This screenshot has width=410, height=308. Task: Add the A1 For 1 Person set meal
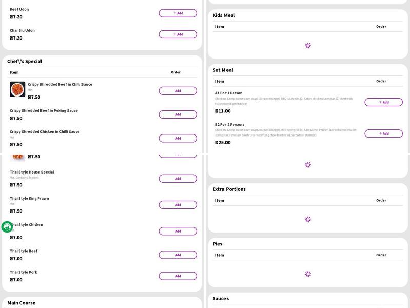[x=383, y=102]
